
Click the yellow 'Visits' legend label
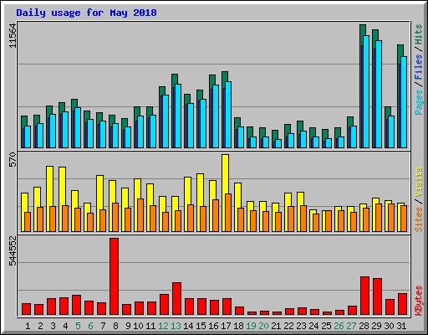418,182
